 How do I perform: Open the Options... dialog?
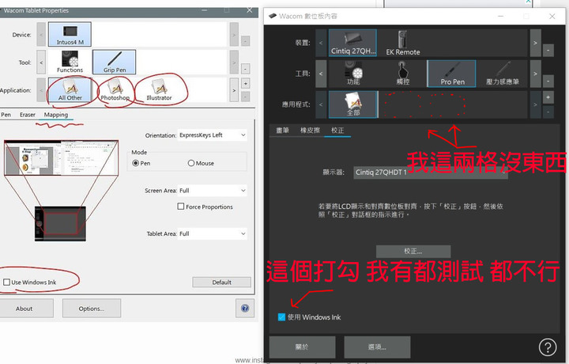point(92,309)
